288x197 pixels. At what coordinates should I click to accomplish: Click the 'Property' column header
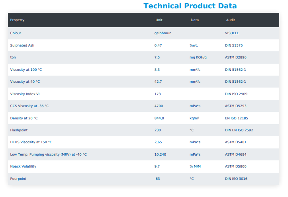[17, 20]
